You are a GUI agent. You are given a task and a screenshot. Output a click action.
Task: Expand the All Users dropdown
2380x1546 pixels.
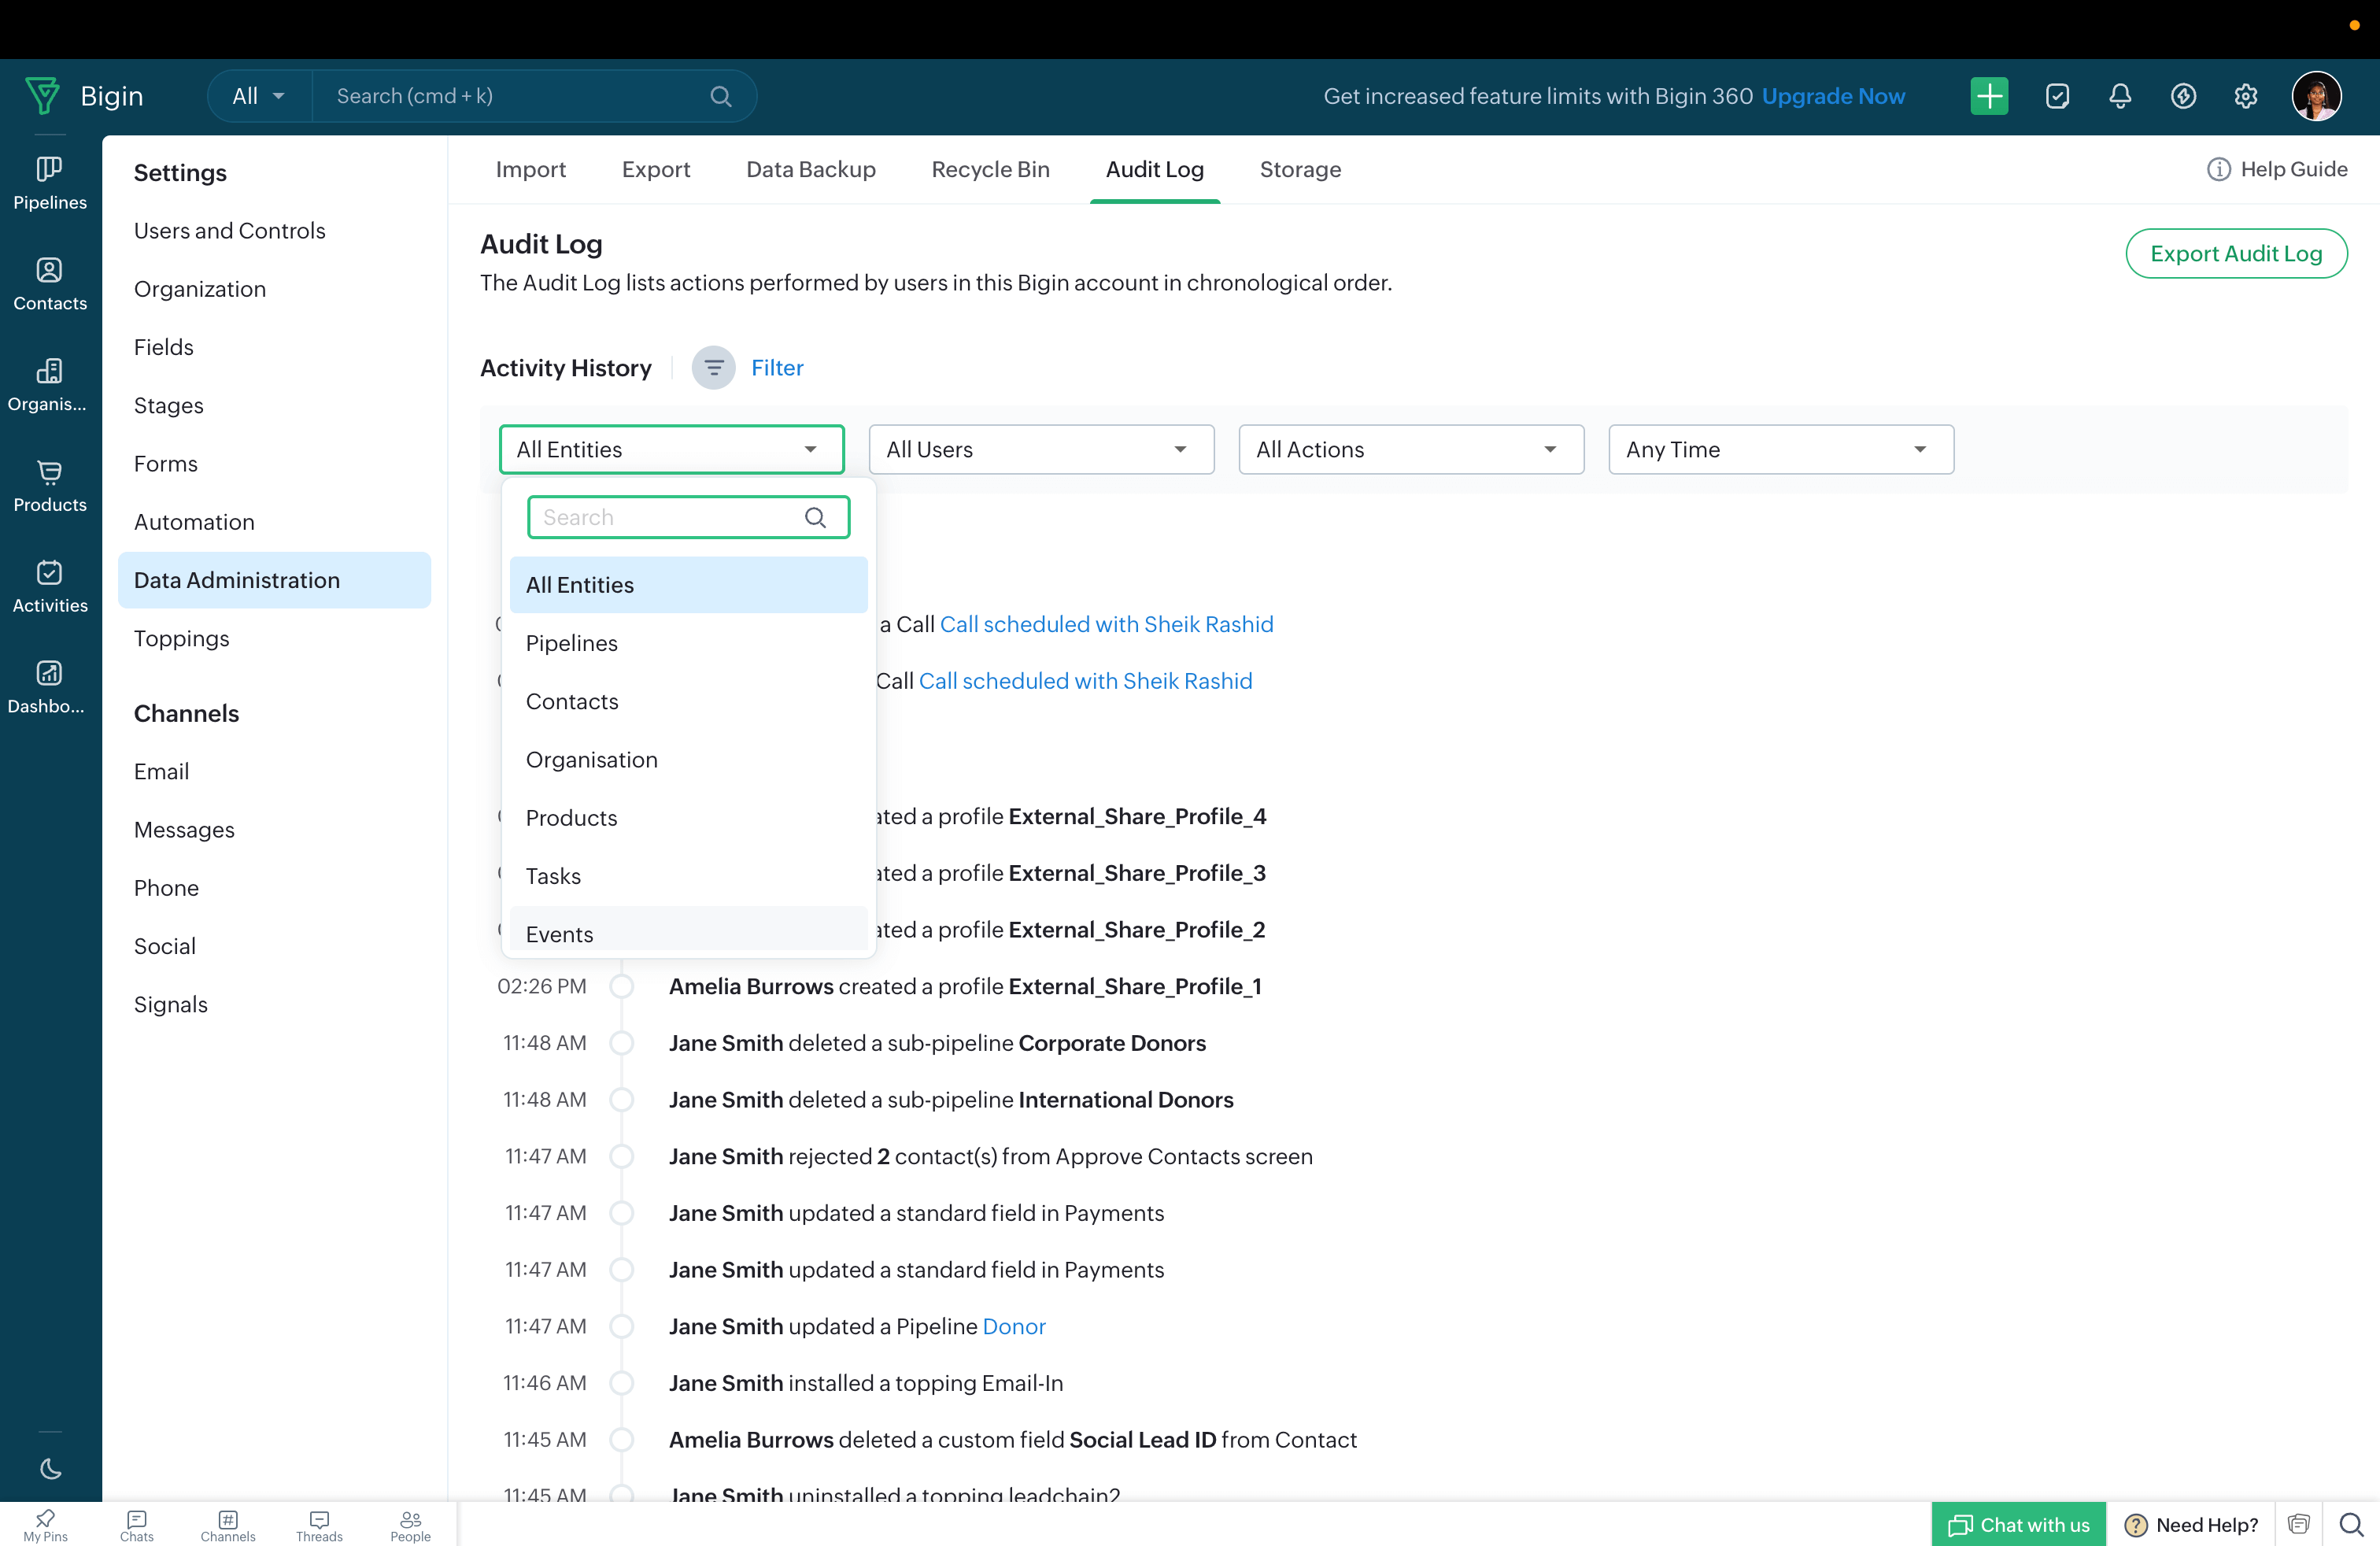(x=1040, y=449)
